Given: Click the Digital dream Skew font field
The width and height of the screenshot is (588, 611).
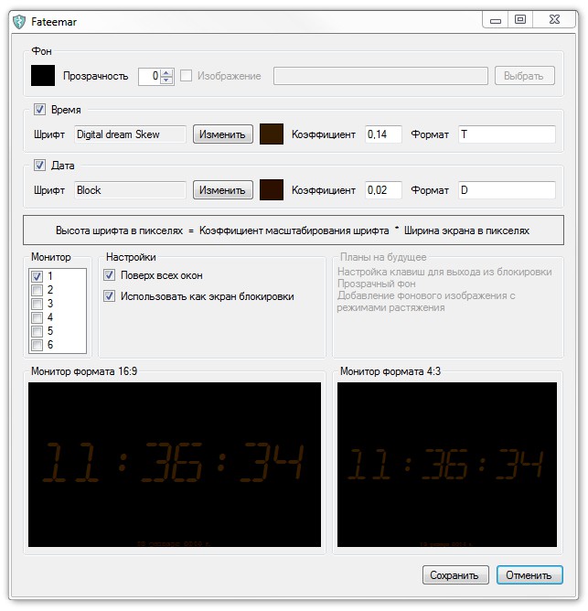Looking at the screenshot, I should [x=130, y=134].
